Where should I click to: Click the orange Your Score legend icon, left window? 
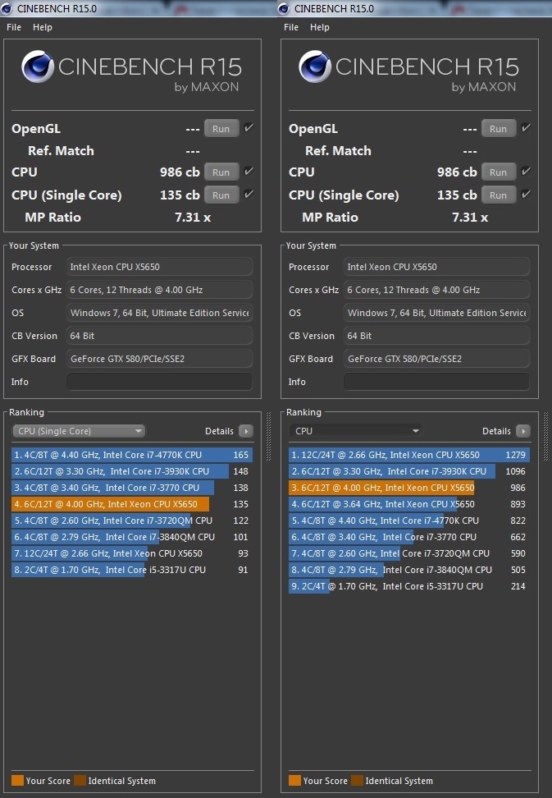[17, 781]
